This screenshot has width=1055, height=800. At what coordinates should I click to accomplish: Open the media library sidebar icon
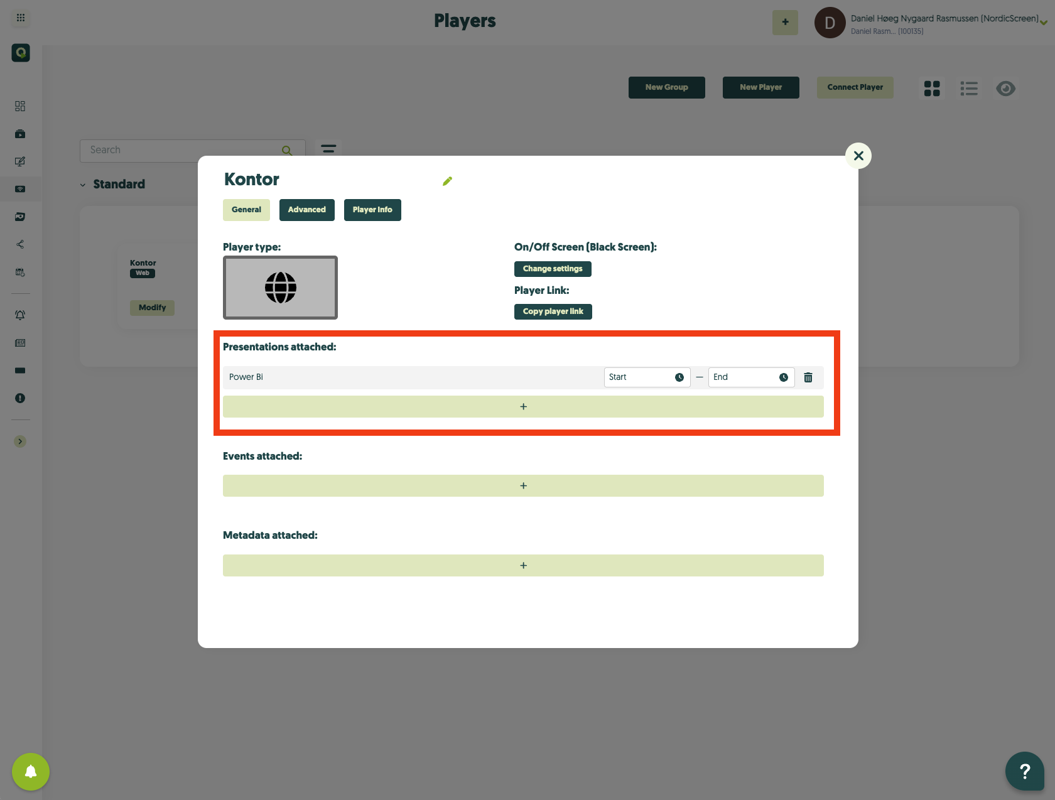(x=20, y=134)
